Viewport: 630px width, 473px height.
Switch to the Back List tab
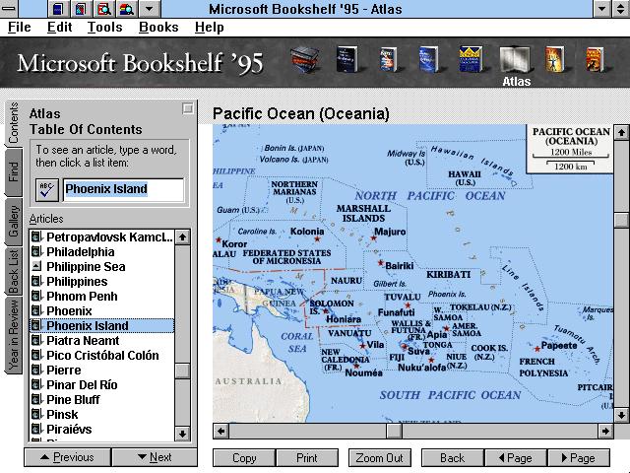pyautogui.click(x=13, y=271)
